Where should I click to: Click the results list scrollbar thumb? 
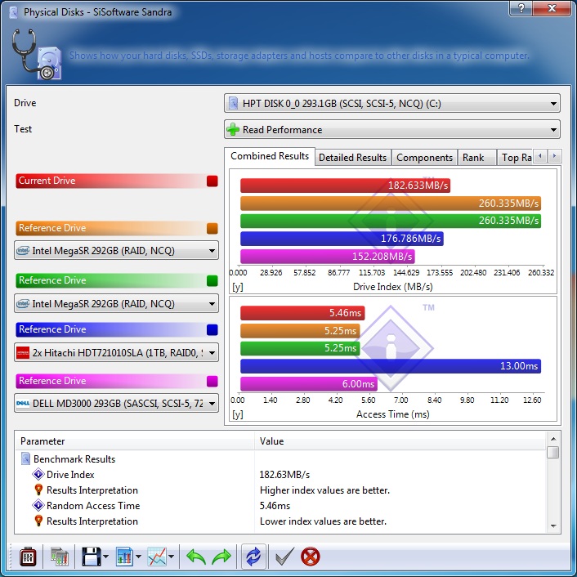pos(553,452)
